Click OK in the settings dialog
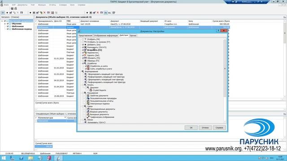 coord(191,127)
